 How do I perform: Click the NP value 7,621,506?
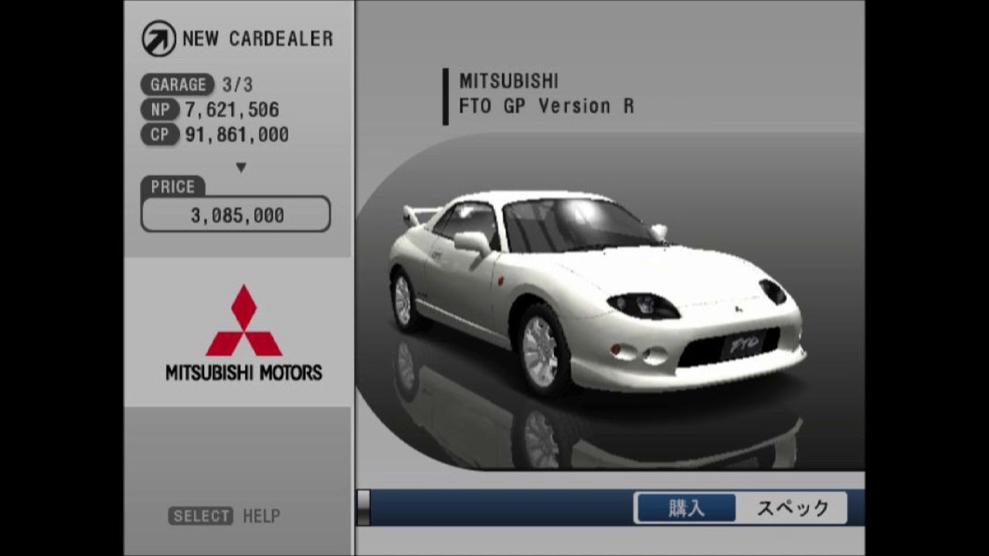(232, 110)
